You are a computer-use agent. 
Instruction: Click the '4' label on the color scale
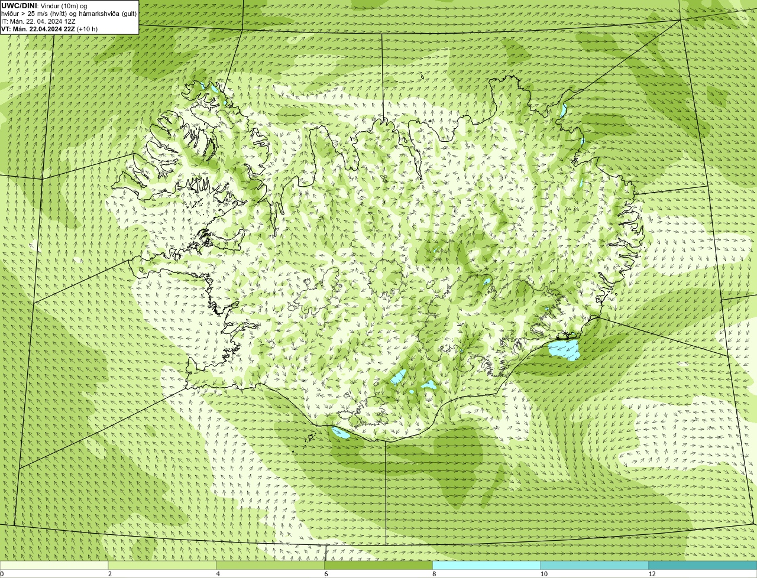click(x=218, y=574)
